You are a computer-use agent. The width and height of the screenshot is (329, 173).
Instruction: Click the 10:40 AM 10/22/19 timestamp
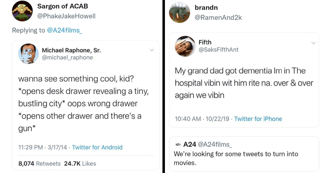(x=200, y=119)
